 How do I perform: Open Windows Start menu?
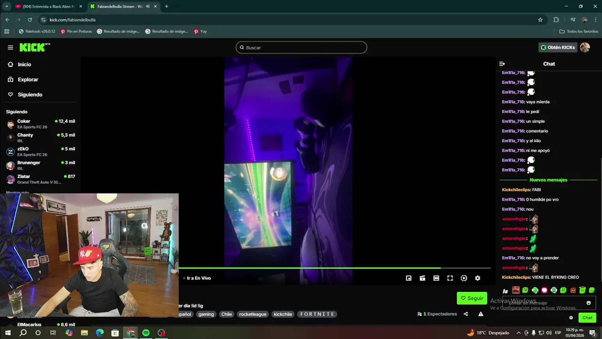[8, 332]
